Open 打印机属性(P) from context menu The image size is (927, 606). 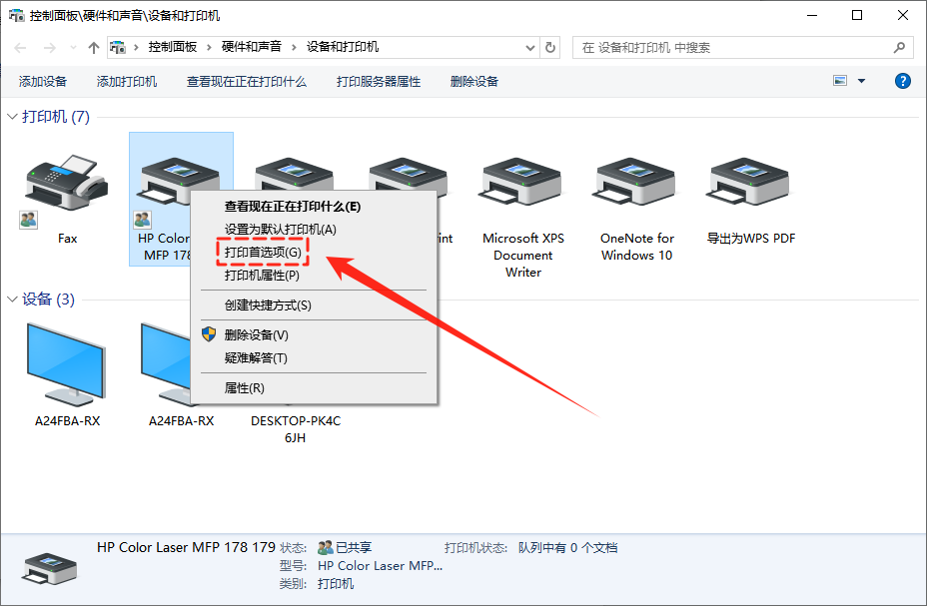(314, 276)
